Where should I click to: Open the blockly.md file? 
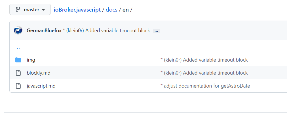coord(39,73)
